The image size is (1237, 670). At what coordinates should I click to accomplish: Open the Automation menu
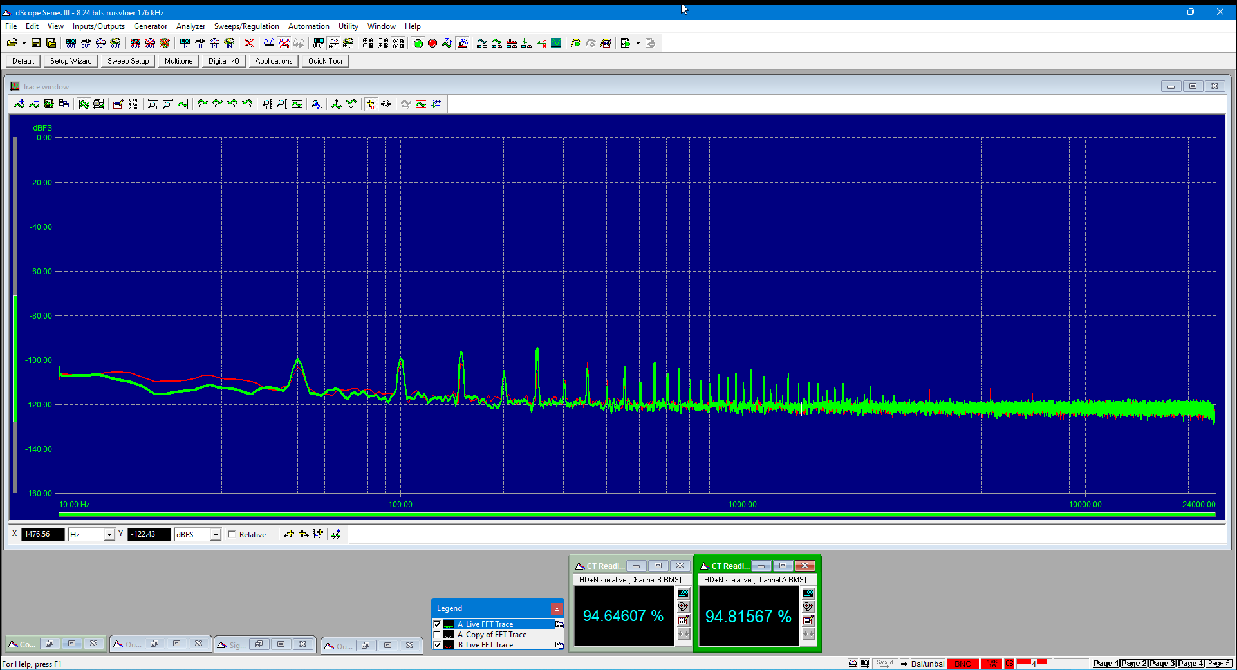[x=308, y=26]
